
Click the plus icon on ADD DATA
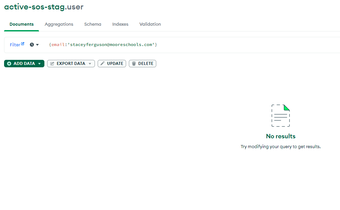pos(9,64)
